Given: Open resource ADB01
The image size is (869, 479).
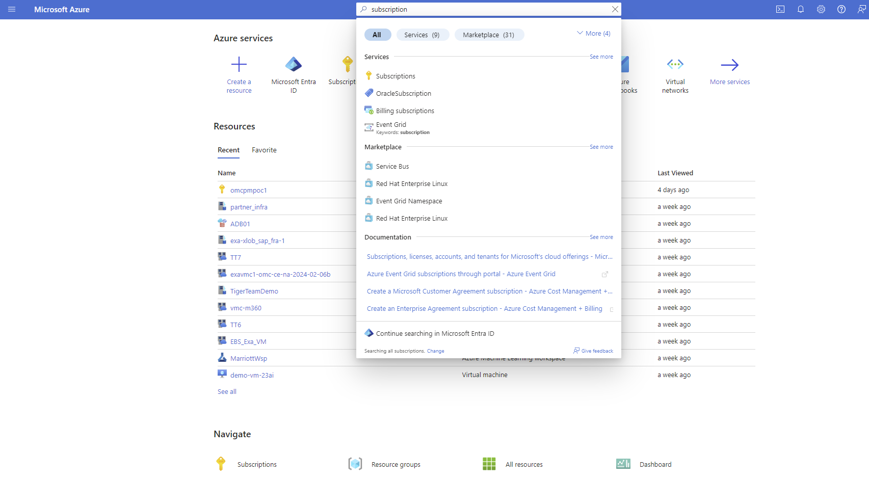Looking at the screenshot, I should coord(240,224).
